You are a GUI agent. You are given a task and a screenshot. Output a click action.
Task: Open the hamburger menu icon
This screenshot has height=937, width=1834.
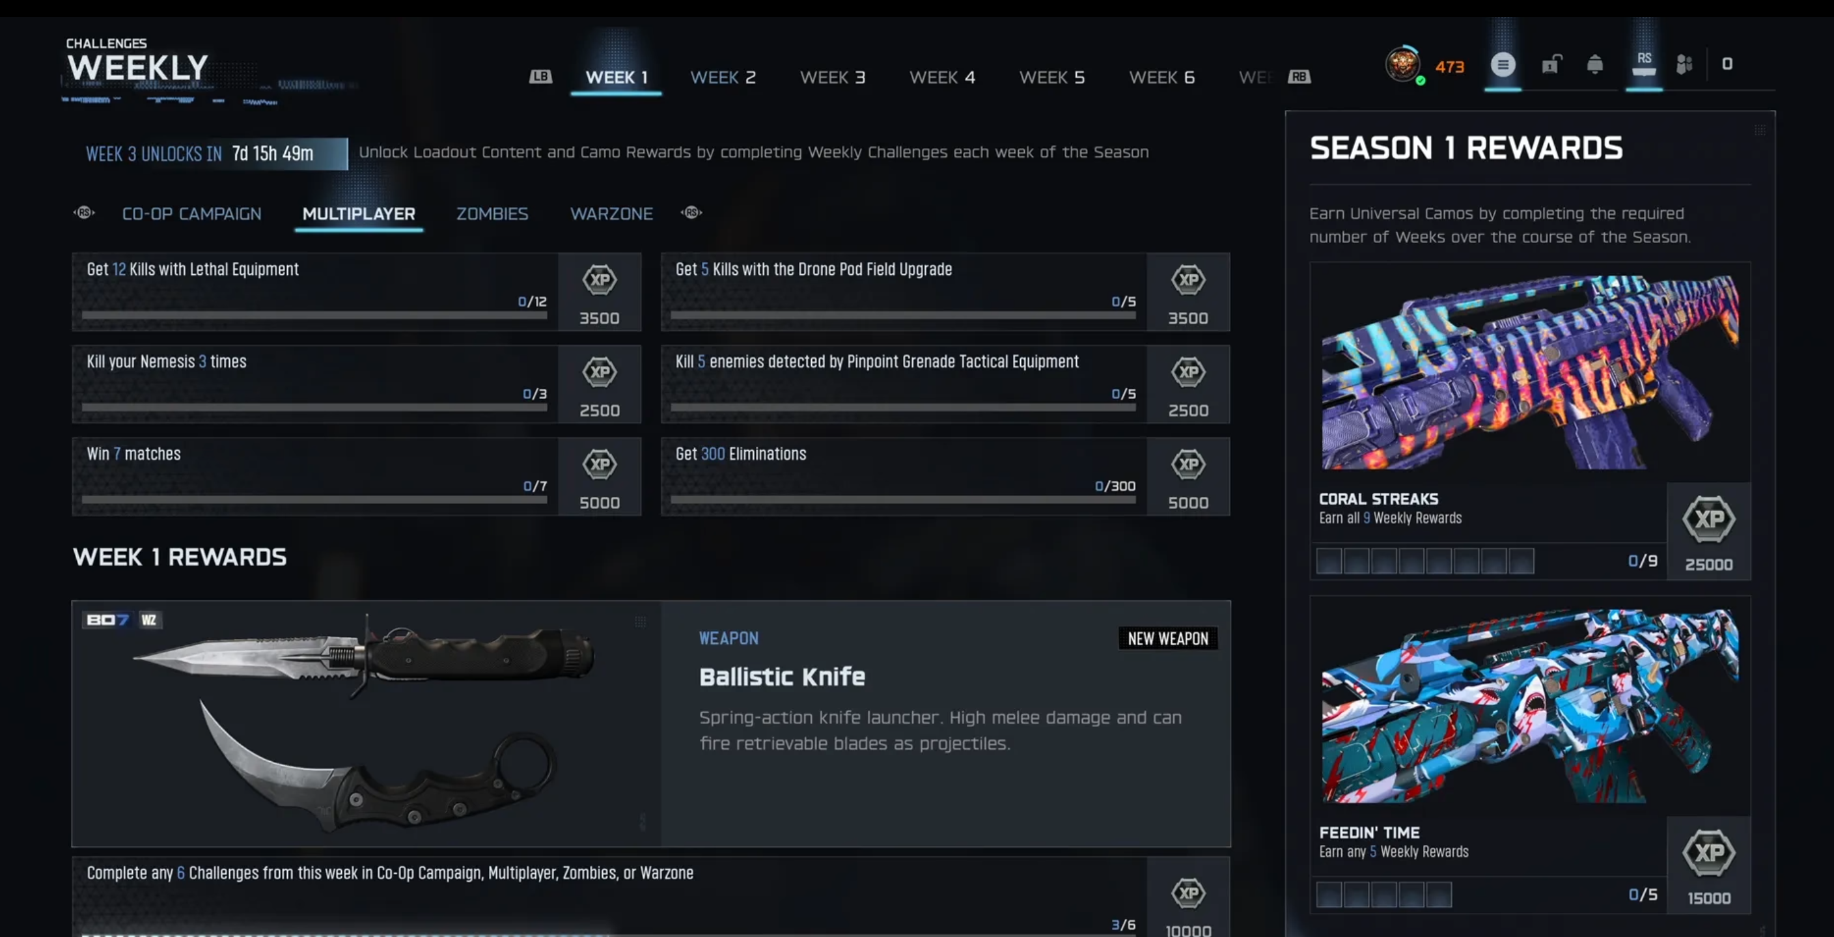(1502, 65)
